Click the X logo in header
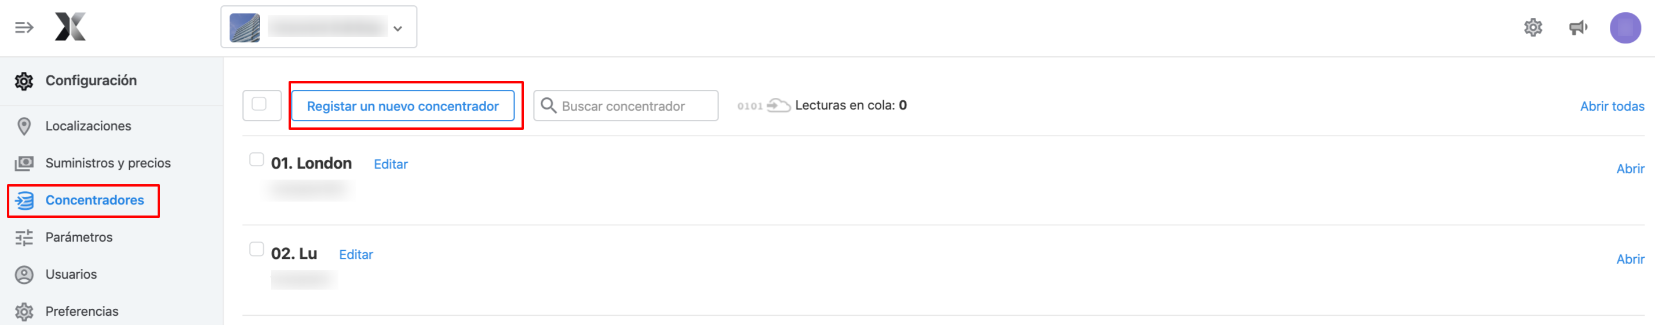The width and height of the screenshot is (1655, 325). 70,27
